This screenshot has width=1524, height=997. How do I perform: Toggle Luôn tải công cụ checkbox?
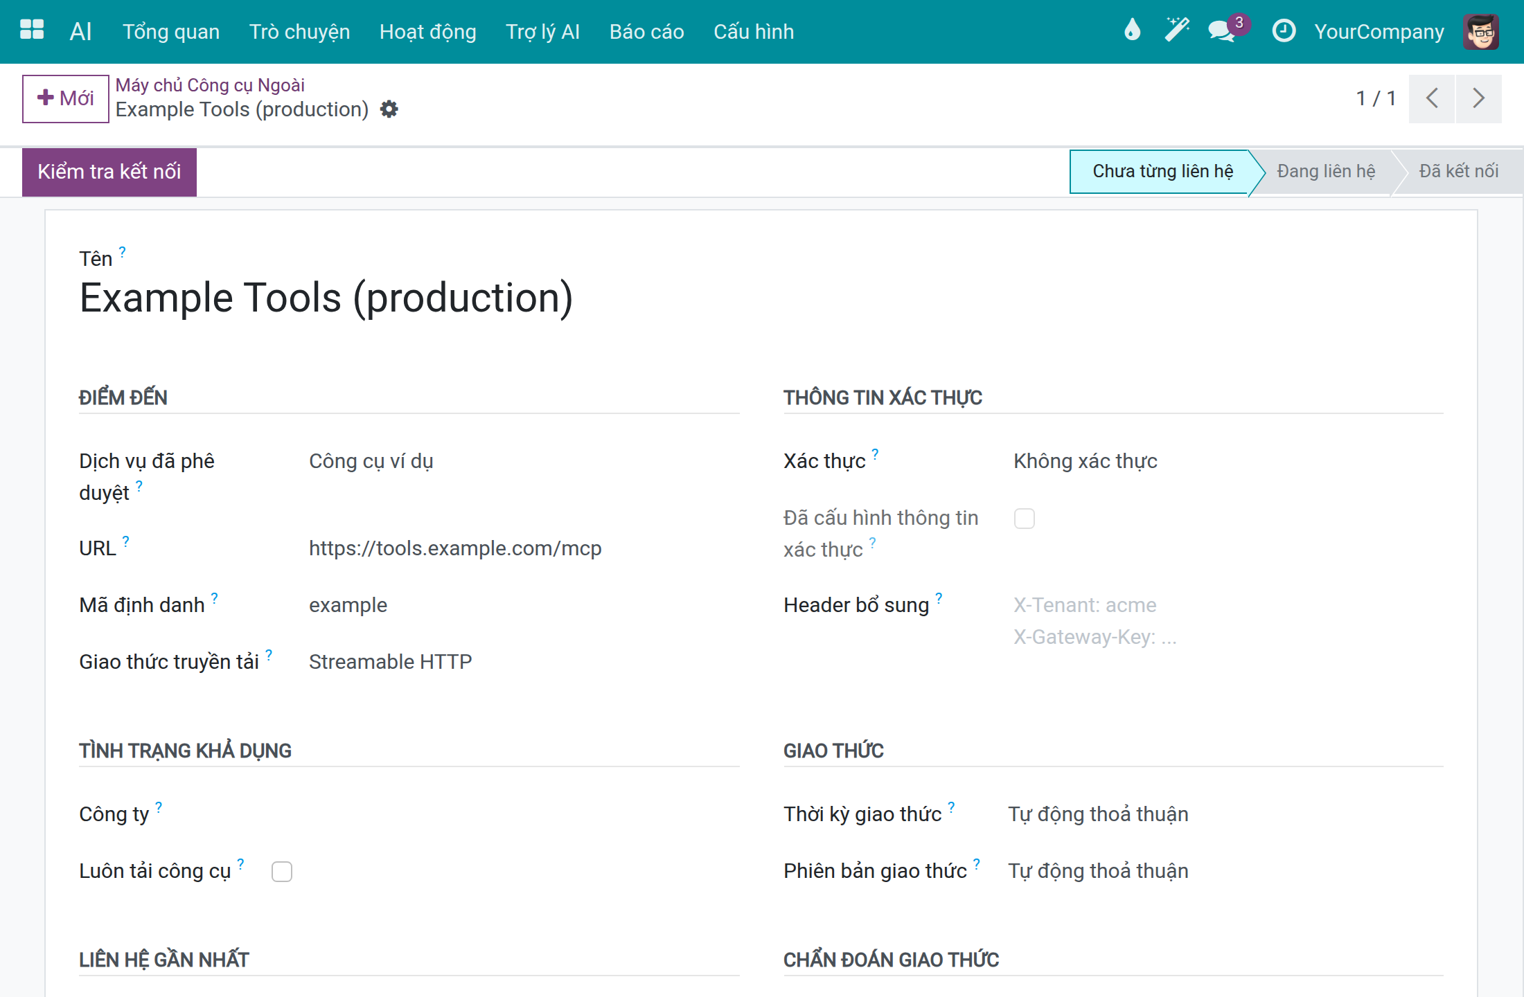282,871
